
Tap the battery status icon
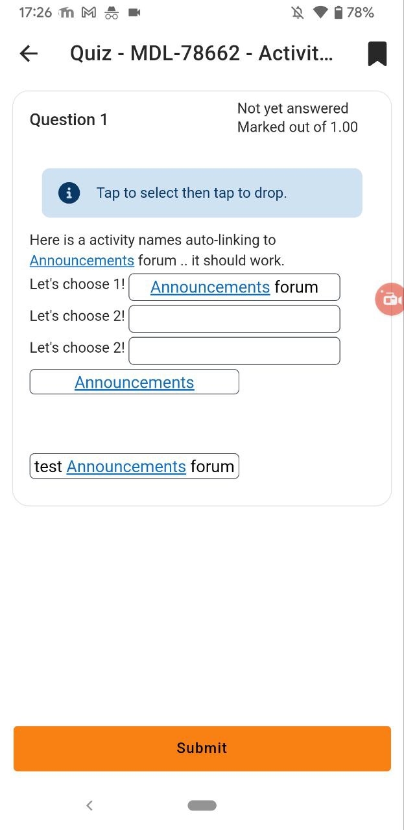[x=339, y=12]
